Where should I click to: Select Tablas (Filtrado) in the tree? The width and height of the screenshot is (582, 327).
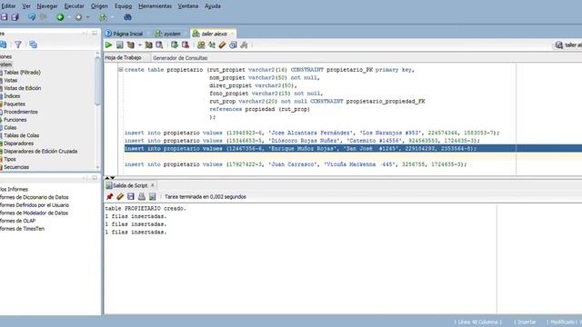tap(22, 73)
